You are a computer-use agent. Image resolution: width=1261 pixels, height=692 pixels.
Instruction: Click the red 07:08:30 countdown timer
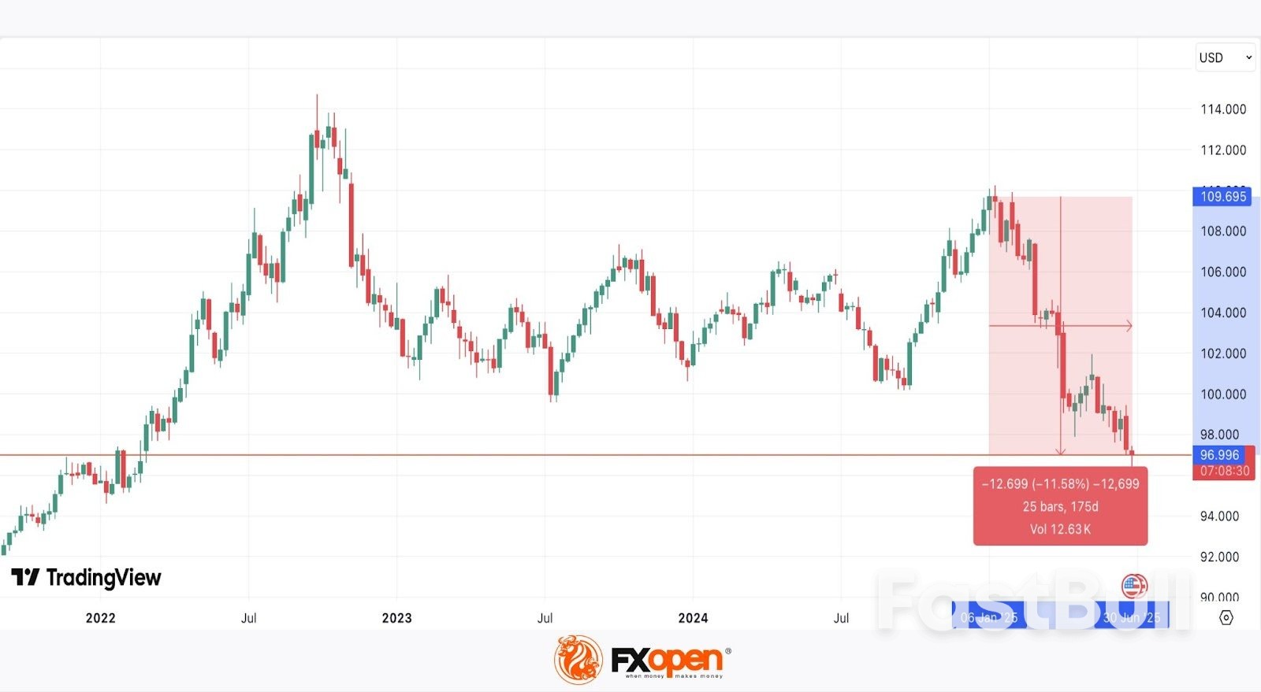tap(1223, 470)
